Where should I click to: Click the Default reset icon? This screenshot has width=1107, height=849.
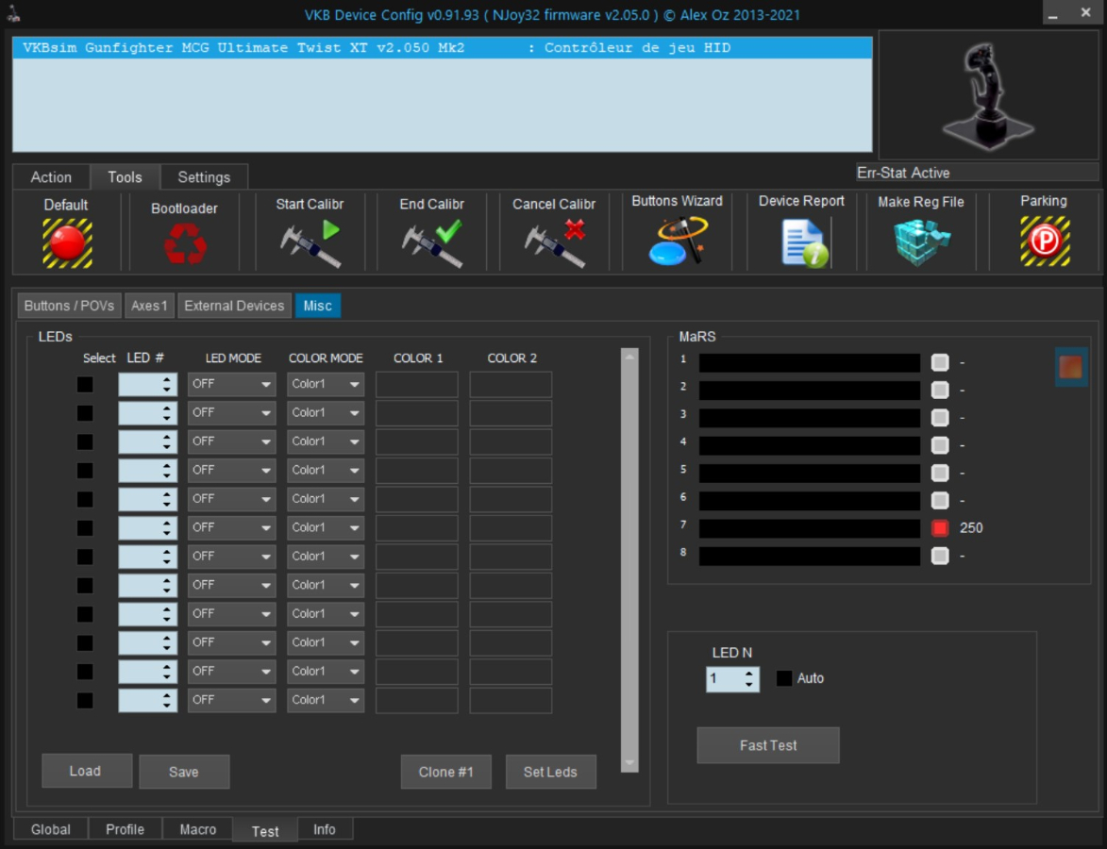[67, 242]
